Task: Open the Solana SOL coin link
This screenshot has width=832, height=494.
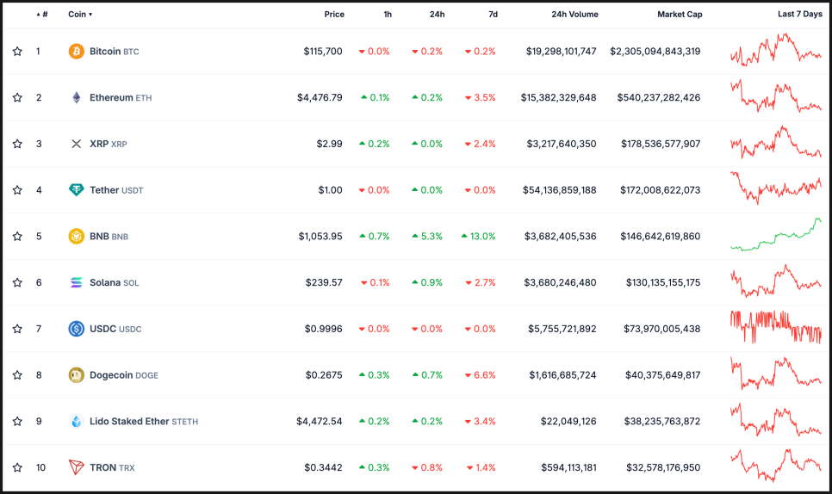Action: pos(114,282)
